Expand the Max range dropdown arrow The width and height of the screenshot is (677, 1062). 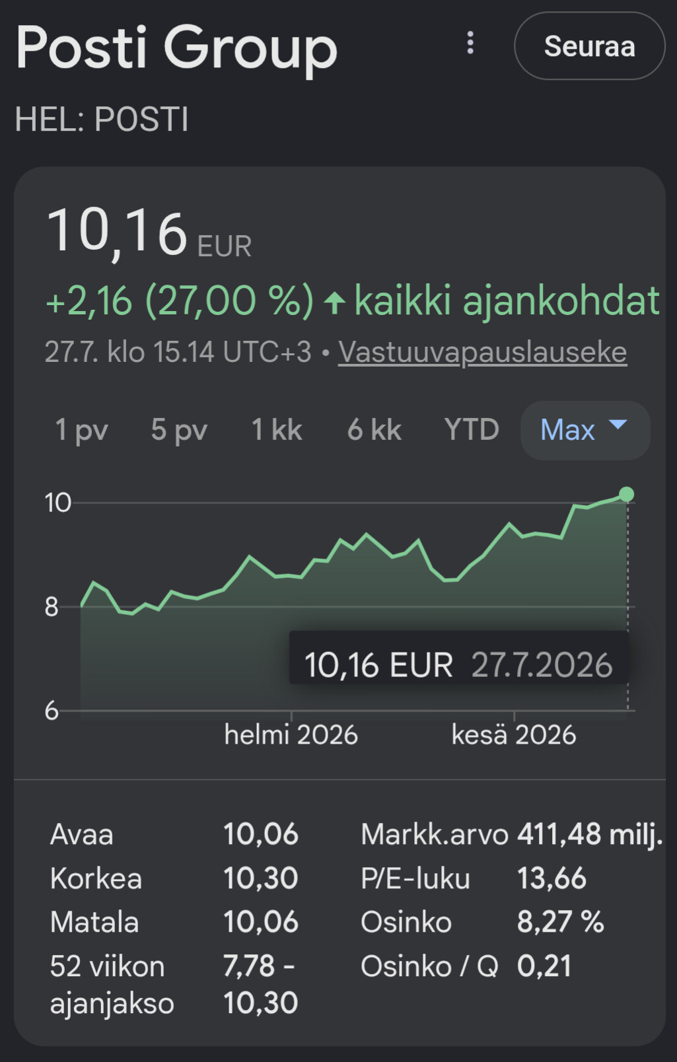point(618,425)
